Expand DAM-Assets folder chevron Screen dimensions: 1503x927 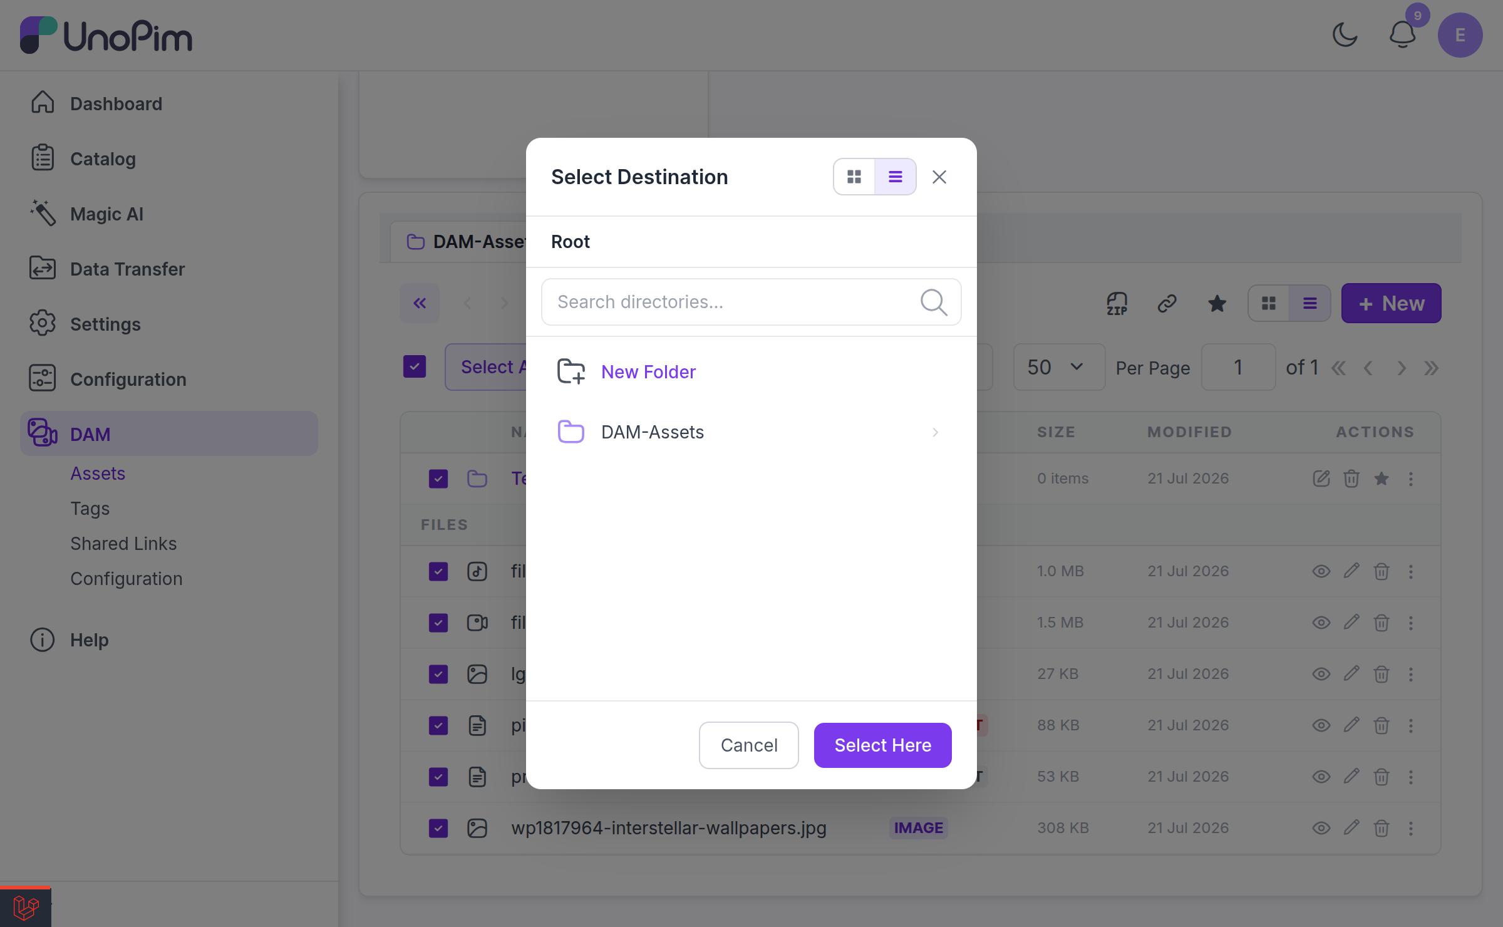coord(935,432)
